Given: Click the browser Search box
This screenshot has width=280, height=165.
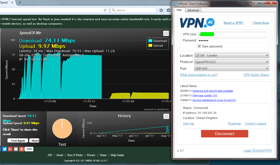Looking at the screenshot, I should [x=133, y=10].
